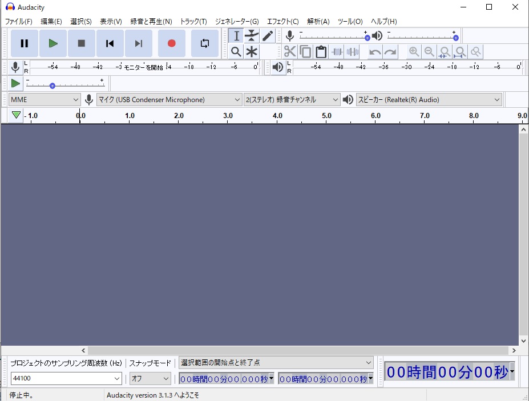The image size is (529, 401).
Task: Open the 解析(A) menu
Action: point(318,22)
